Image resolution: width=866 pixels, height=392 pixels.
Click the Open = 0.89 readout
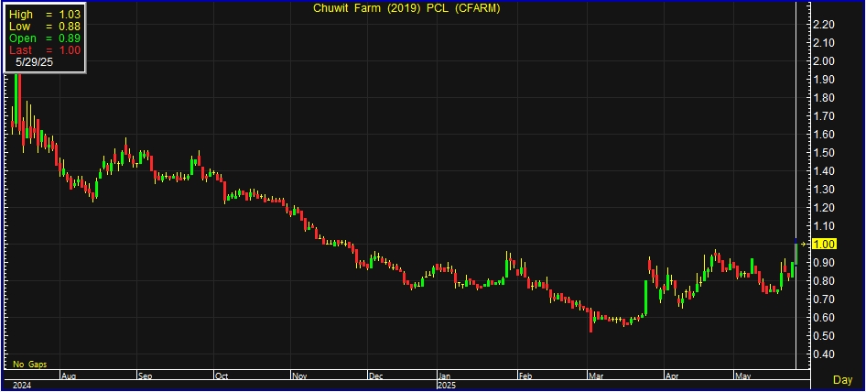click(x=45, y=38)
